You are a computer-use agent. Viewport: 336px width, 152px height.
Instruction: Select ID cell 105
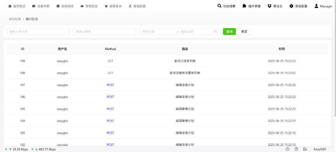point(23,109)
